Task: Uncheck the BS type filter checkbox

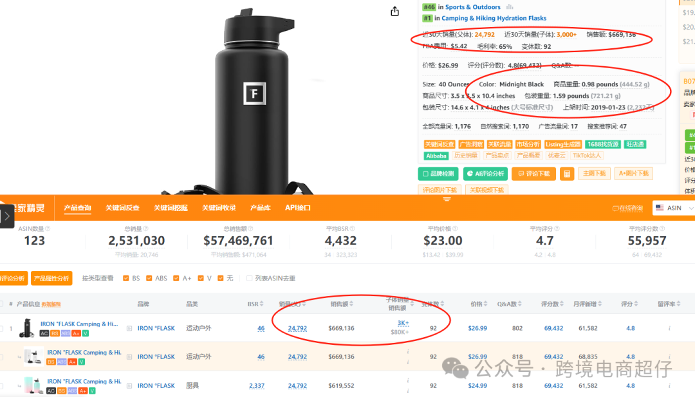Action: [x=126, y=278]
